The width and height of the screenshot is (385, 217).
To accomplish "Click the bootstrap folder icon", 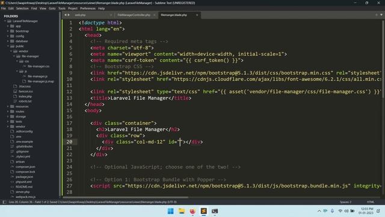I will coord(12,31).
